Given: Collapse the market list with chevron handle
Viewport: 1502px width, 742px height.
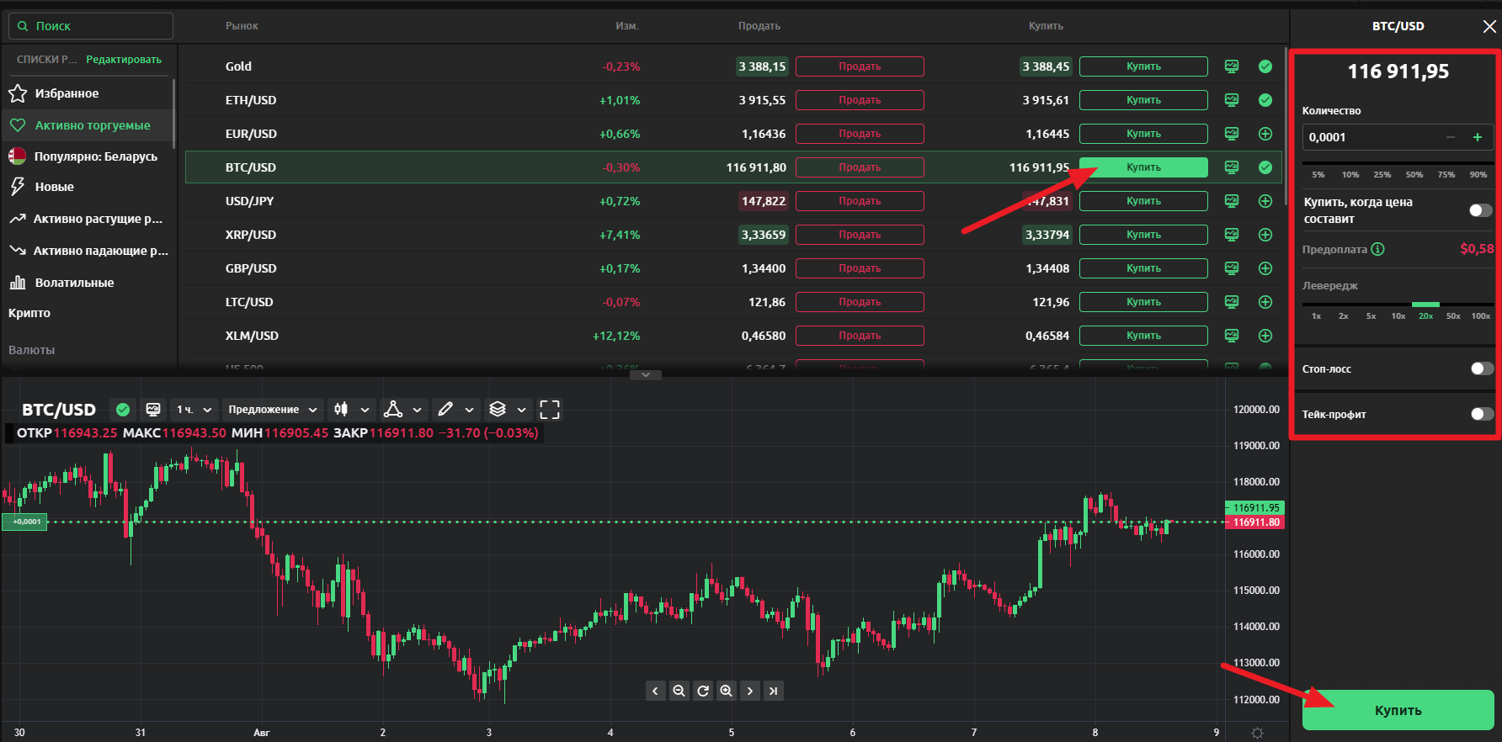Looking at the screenshot, I should click(x=646, y=374).
